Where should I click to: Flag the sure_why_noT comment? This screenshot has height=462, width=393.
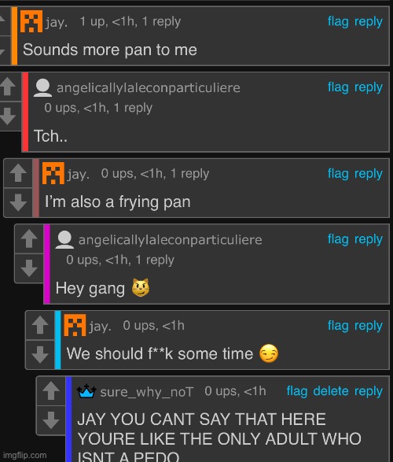point(297,391)
